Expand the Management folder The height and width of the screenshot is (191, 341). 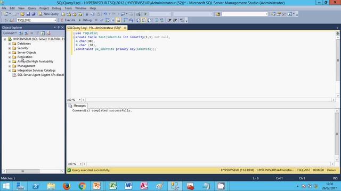tap(10, 66)
